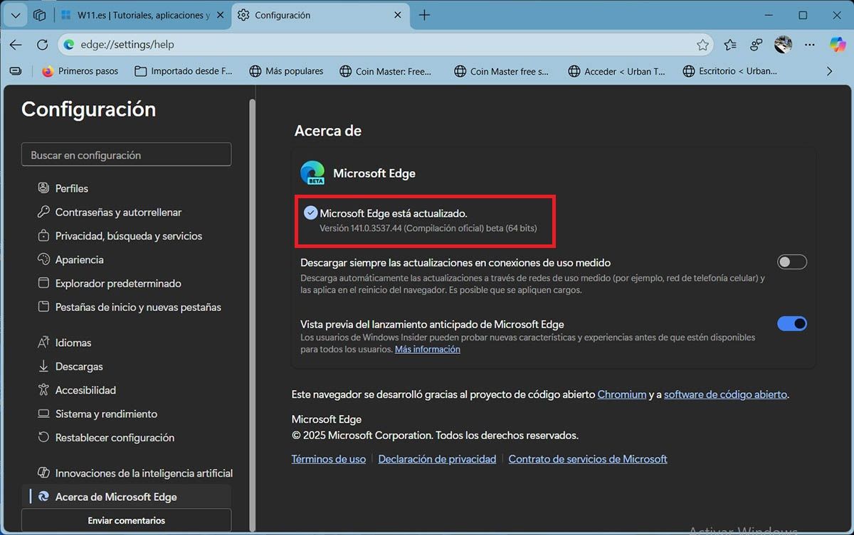This screenshot has width=854, height=535.
Task: Disable early release preview toggle
Action: click(791, 324)
